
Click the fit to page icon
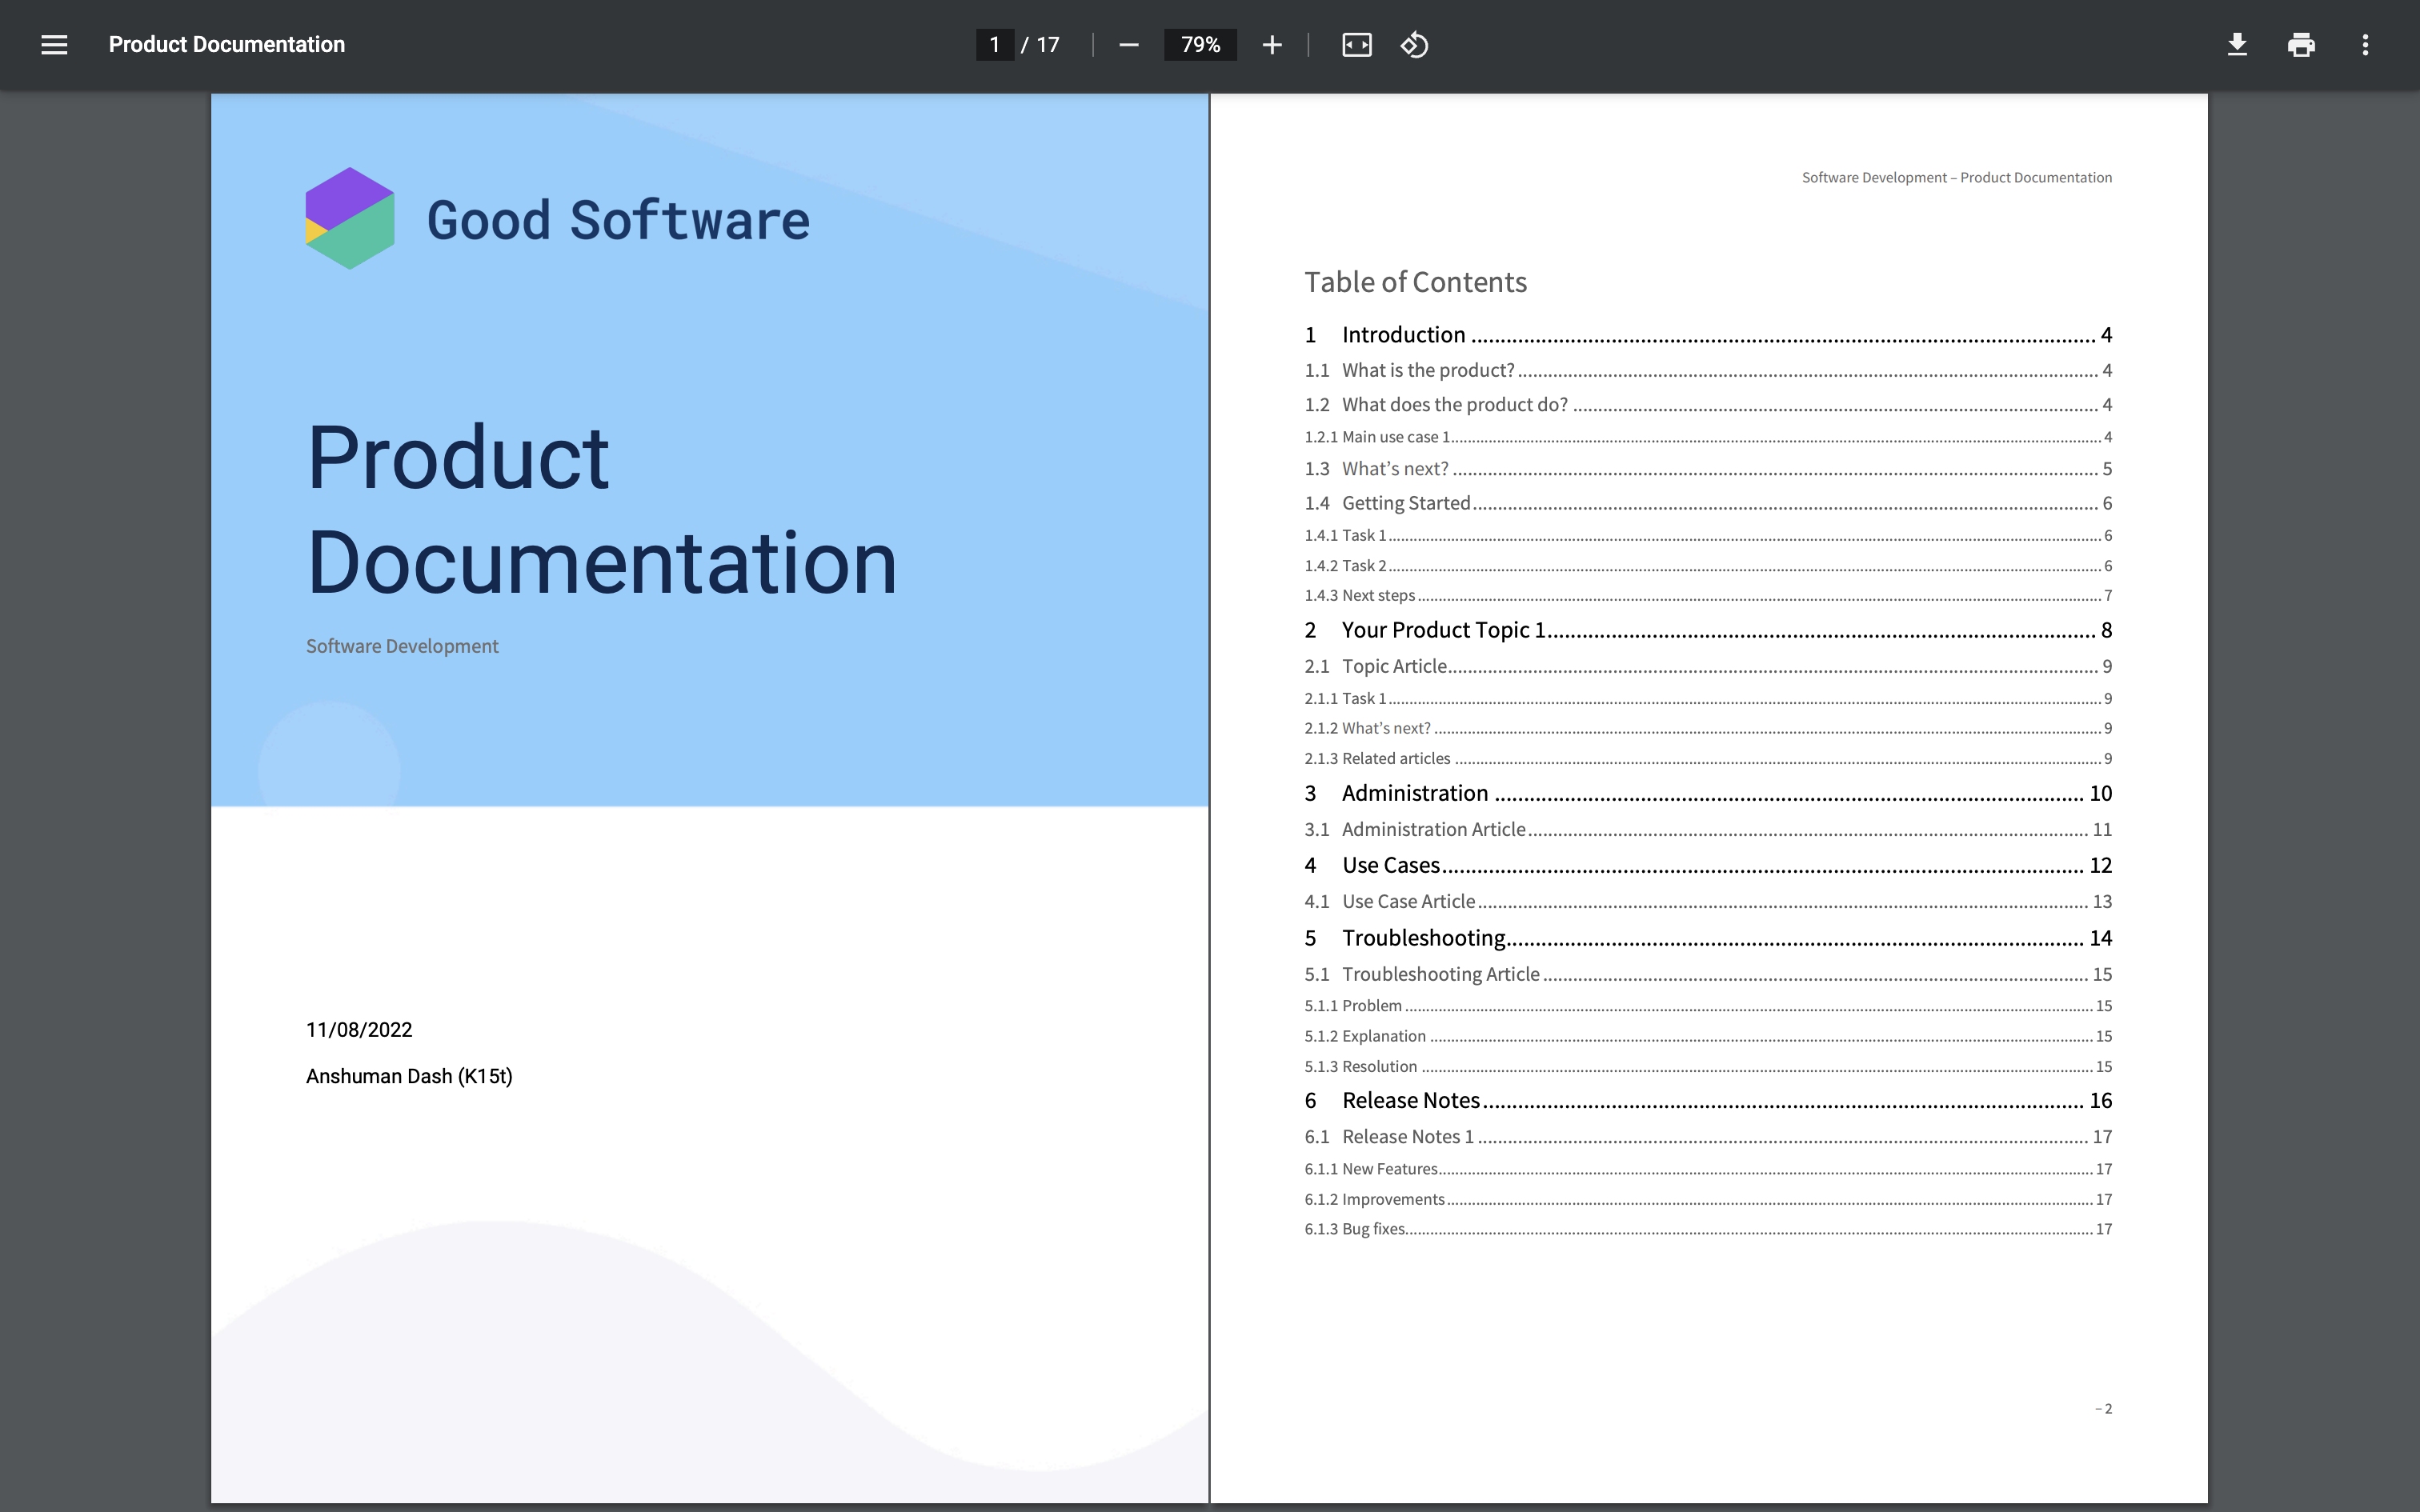(1356, 45)
